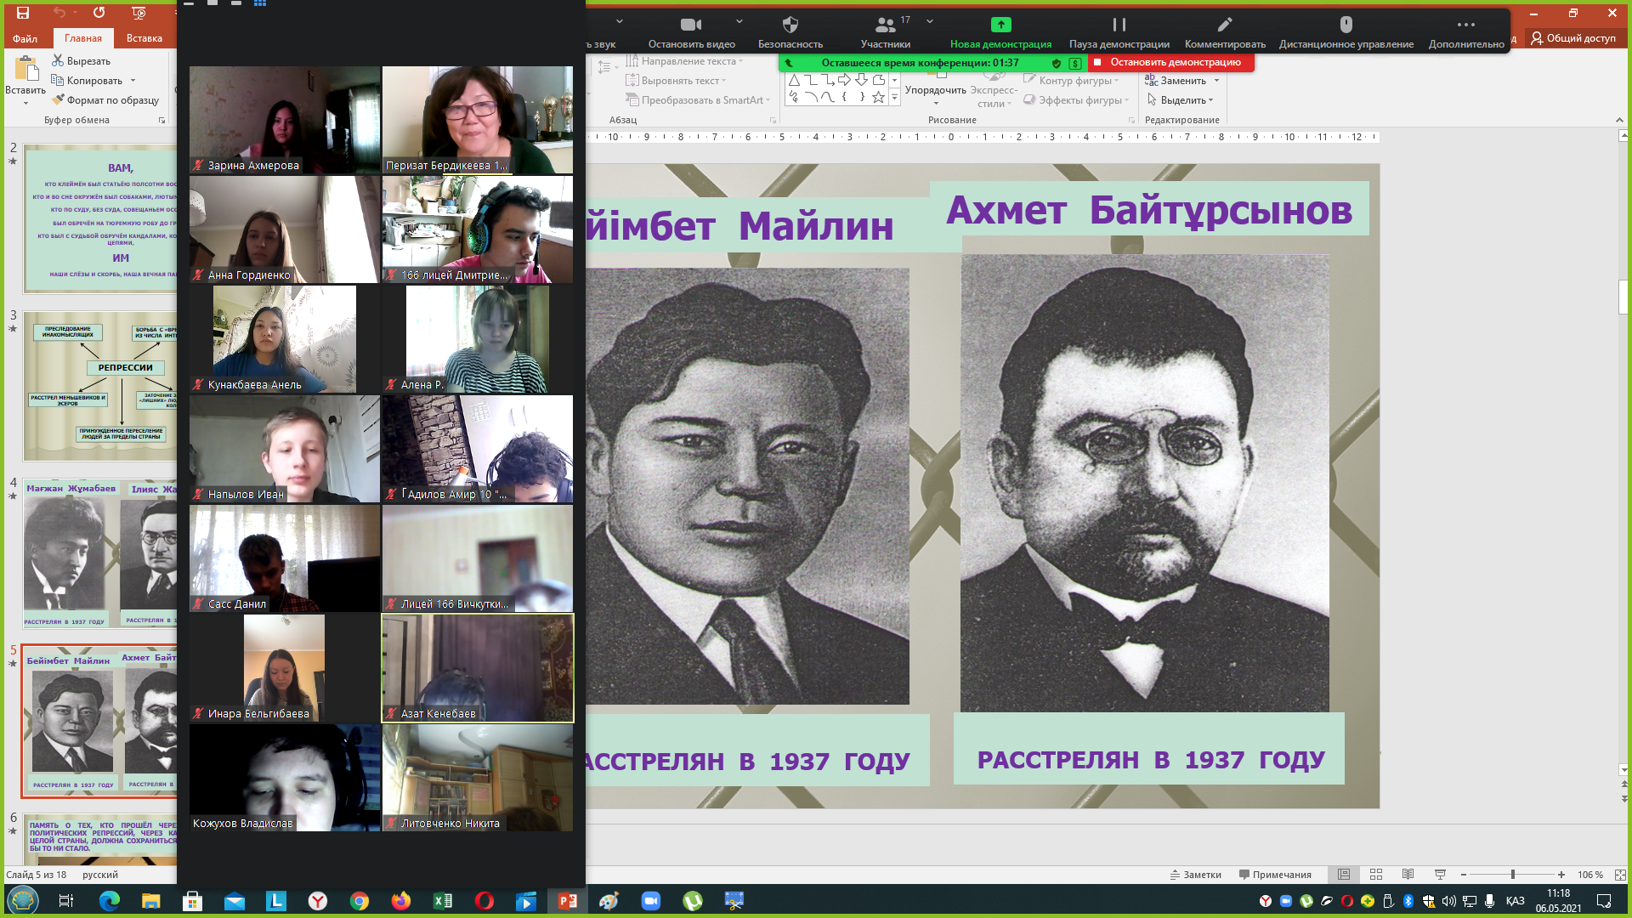This screenshot has height=918, width=1632.
Task: Expand the participants options arrow
Action: (x=930, y=21)
